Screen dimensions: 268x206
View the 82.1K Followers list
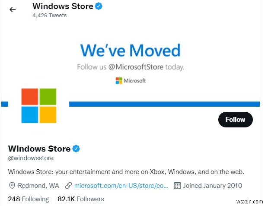point(81,199)
